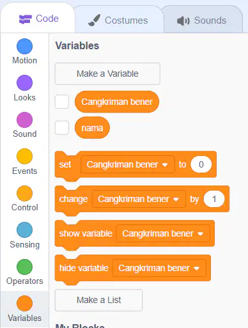The width and height of the screenshot is (248, 328).
Task: Choose the magenta Sound category
Action: tap(24, 120)
